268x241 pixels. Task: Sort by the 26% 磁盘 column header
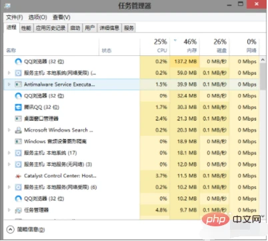pos(215,47)
